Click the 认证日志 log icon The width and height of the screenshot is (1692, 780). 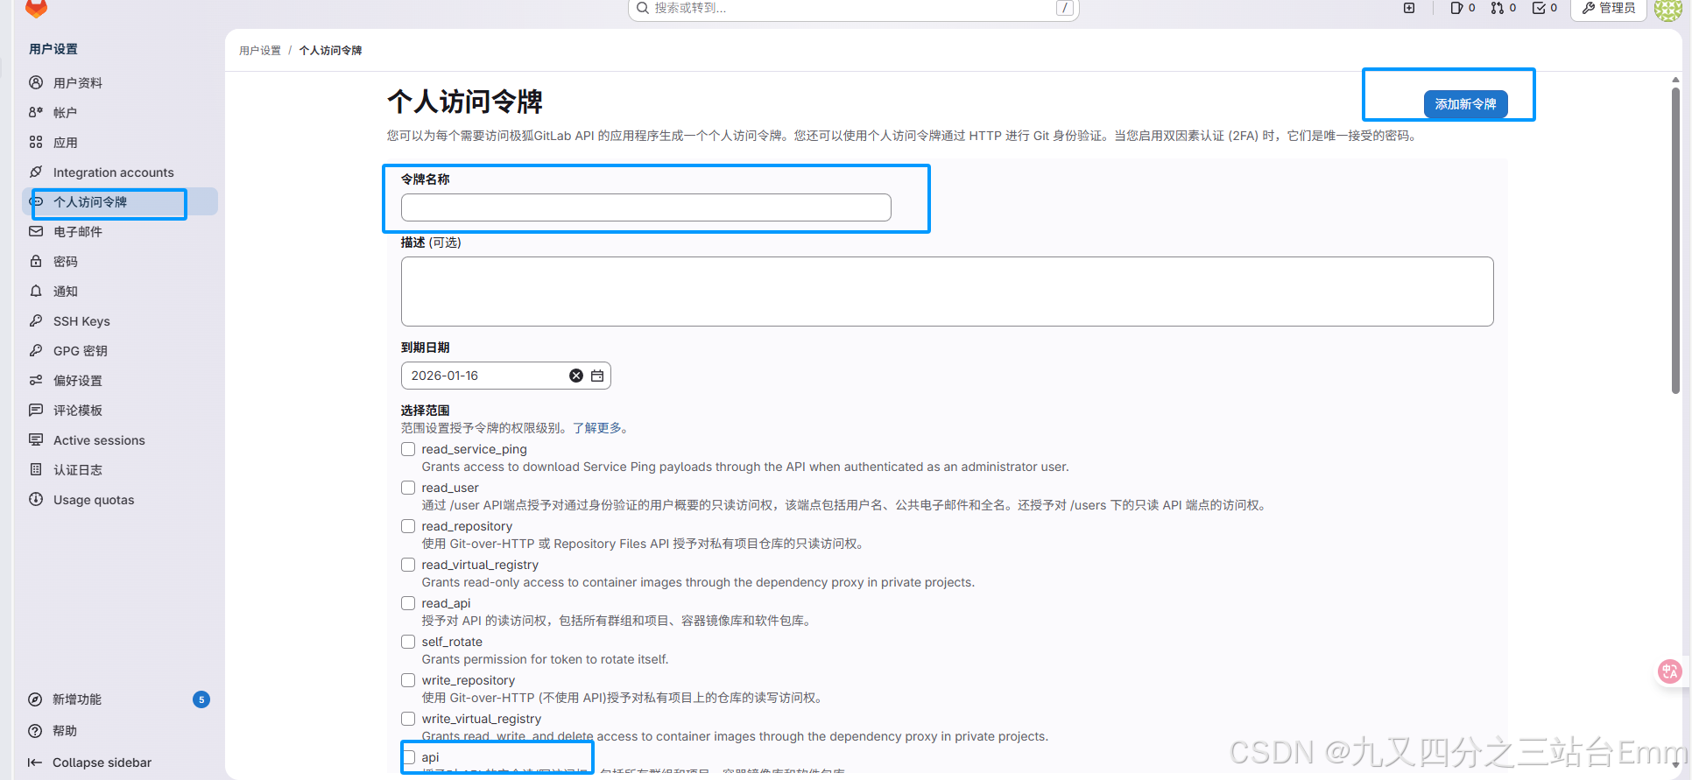pos(36,469)
